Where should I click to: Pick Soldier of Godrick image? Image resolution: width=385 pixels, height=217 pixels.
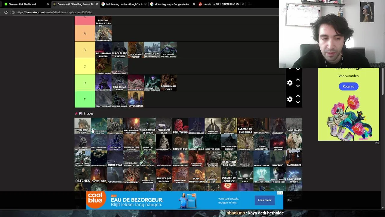tap(229, 175)
